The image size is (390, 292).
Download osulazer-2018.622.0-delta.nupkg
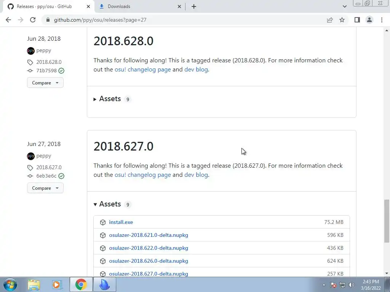[149, 248]
